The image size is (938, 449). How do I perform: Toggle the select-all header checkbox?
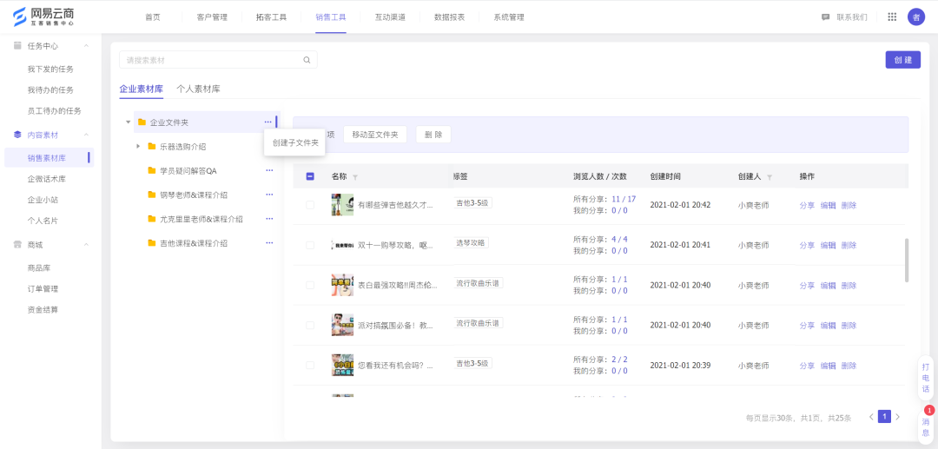(310, 176)
